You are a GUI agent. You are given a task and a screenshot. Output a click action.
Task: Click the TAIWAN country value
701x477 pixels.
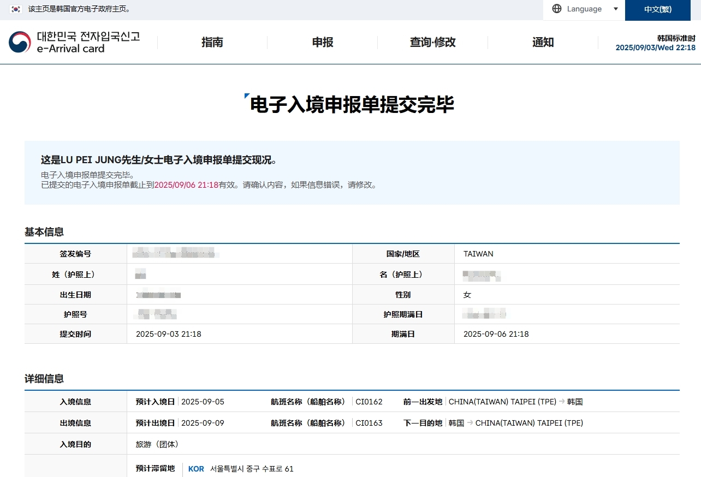click(x=478, y=254)
